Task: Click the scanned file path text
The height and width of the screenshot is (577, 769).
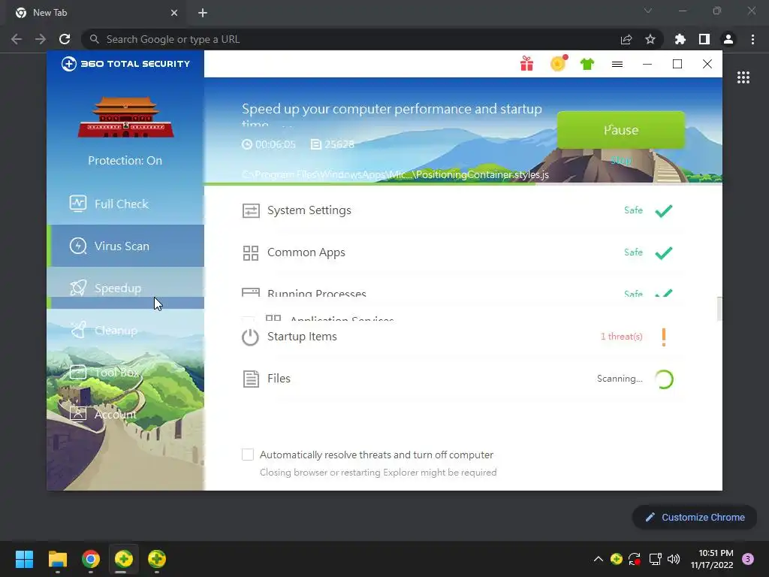Action: click(395, 174)
